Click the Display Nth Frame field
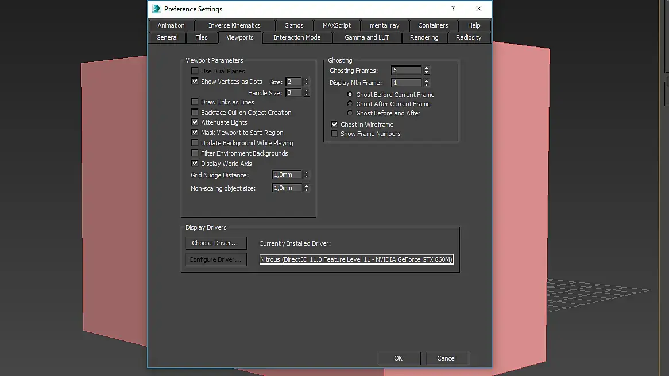Screen dimensions: 669x376 407,83
